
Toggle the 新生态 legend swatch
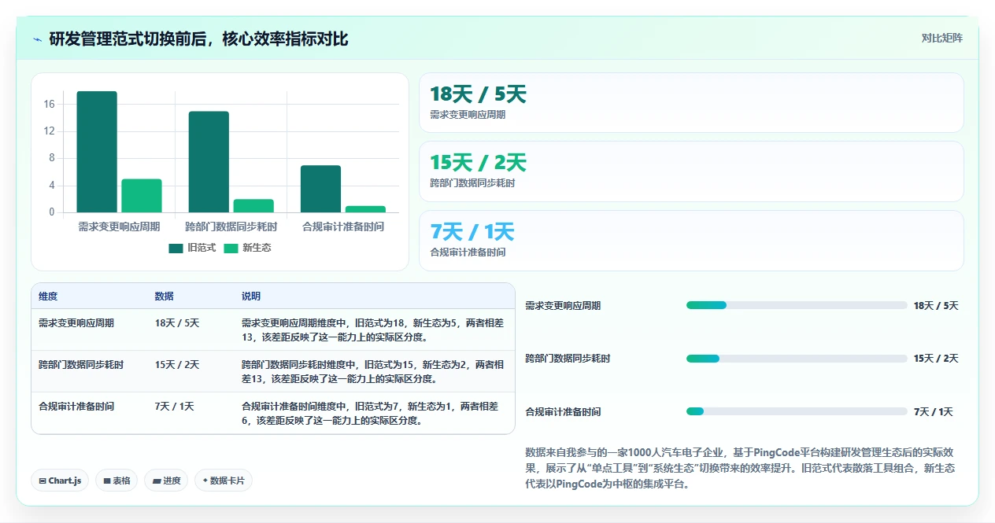click(x=231, y=248)
